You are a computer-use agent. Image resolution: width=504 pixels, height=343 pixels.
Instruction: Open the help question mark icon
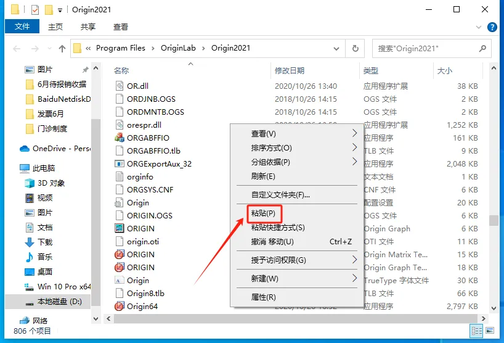click(492, 27)
